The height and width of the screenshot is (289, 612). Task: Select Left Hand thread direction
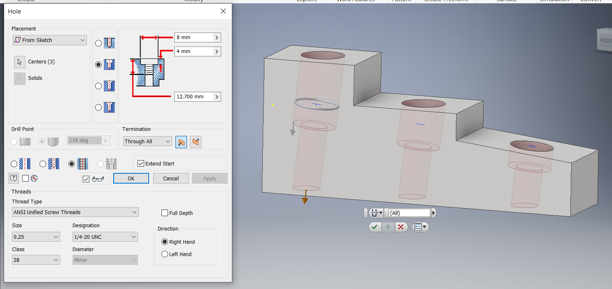165,254
